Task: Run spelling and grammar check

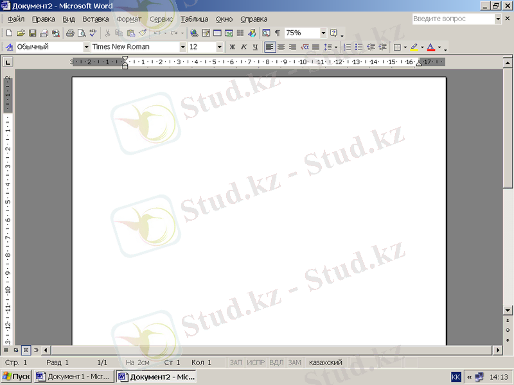Action: (x=93, y=33)
